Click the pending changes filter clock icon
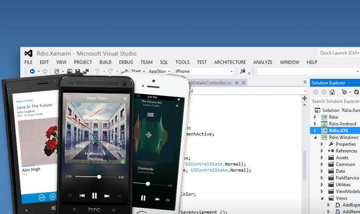The image size is (360, 214). coord(344,92)
